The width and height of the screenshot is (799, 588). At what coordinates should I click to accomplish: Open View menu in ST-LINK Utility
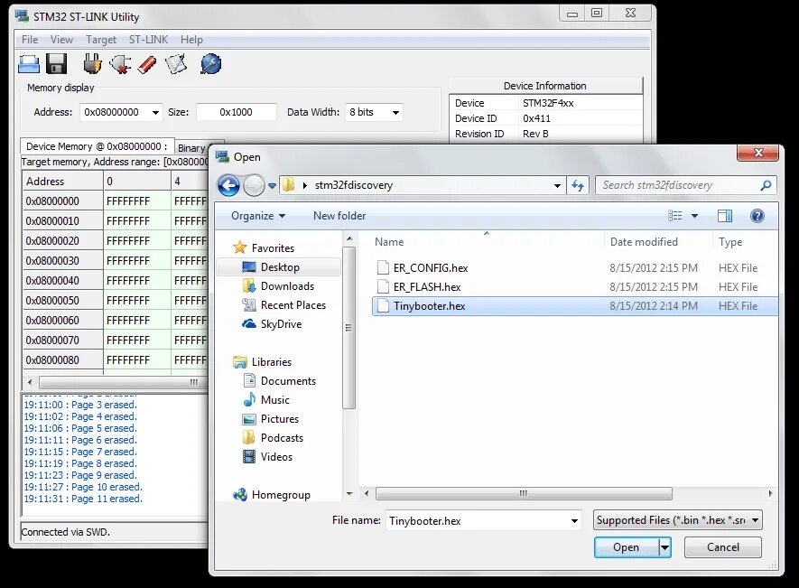click(61, 39)
